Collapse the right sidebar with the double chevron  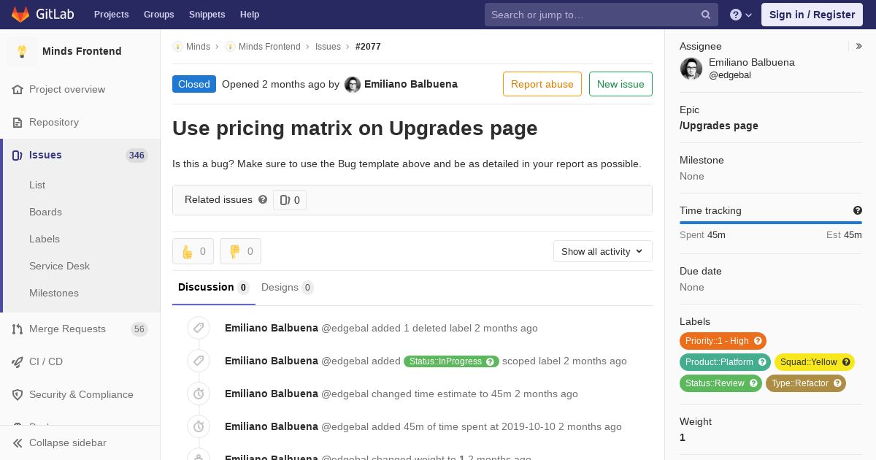click(x=859, y=46)
